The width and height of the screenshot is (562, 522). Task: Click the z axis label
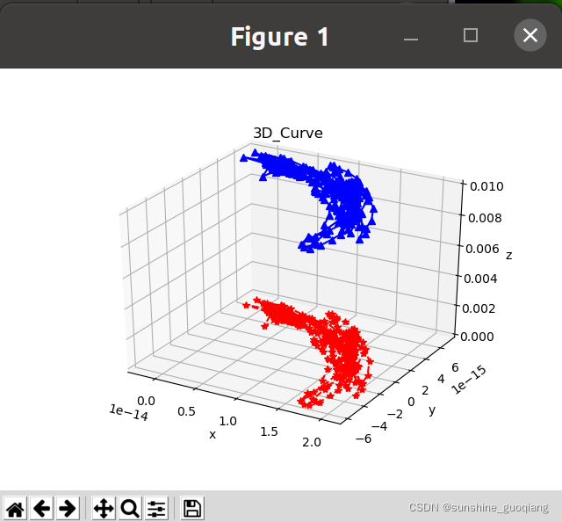pos(508,255)
